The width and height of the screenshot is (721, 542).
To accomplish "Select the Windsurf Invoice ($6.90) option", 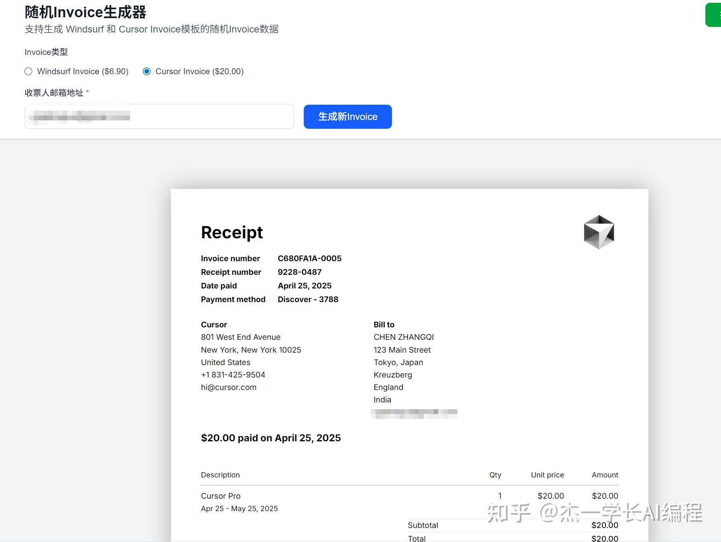I will [x=28, y=71].
